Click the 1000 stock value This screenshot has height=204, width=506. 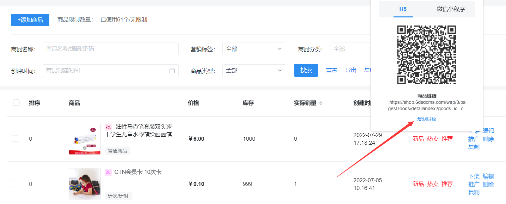(x=249, y=139)
